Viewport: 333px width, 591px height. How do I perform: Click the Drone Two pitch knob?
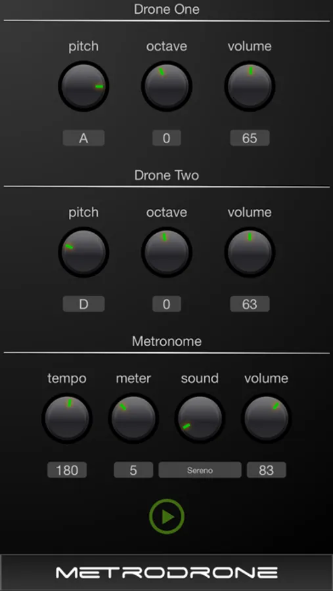coord(83,252)
